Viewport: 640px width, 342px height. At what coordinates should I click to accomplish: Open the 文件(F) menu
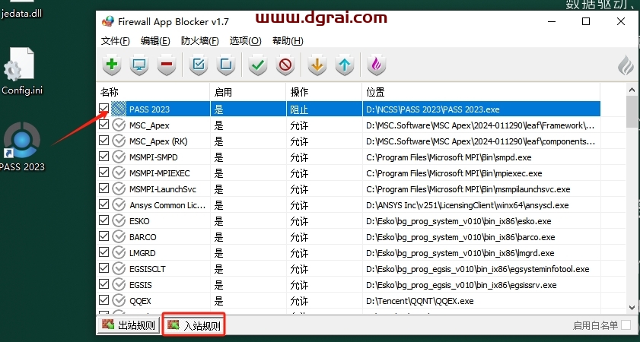pyautogui.click(x=116, y=41)
